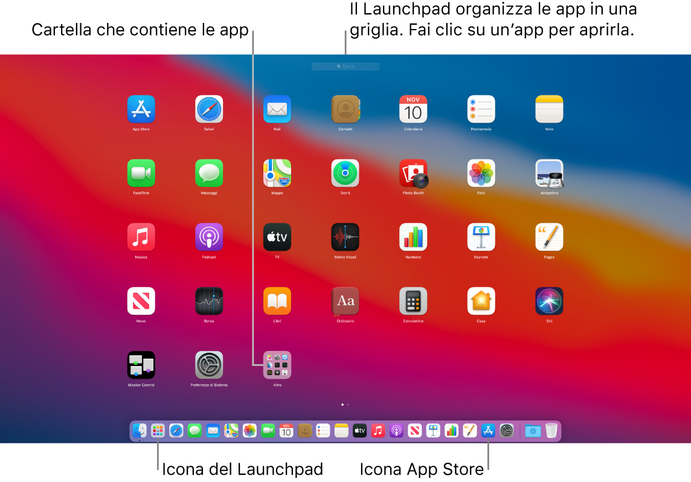Open the Note app in Launchpad
This screenshot has height=482, width=691.
(549, 109)
